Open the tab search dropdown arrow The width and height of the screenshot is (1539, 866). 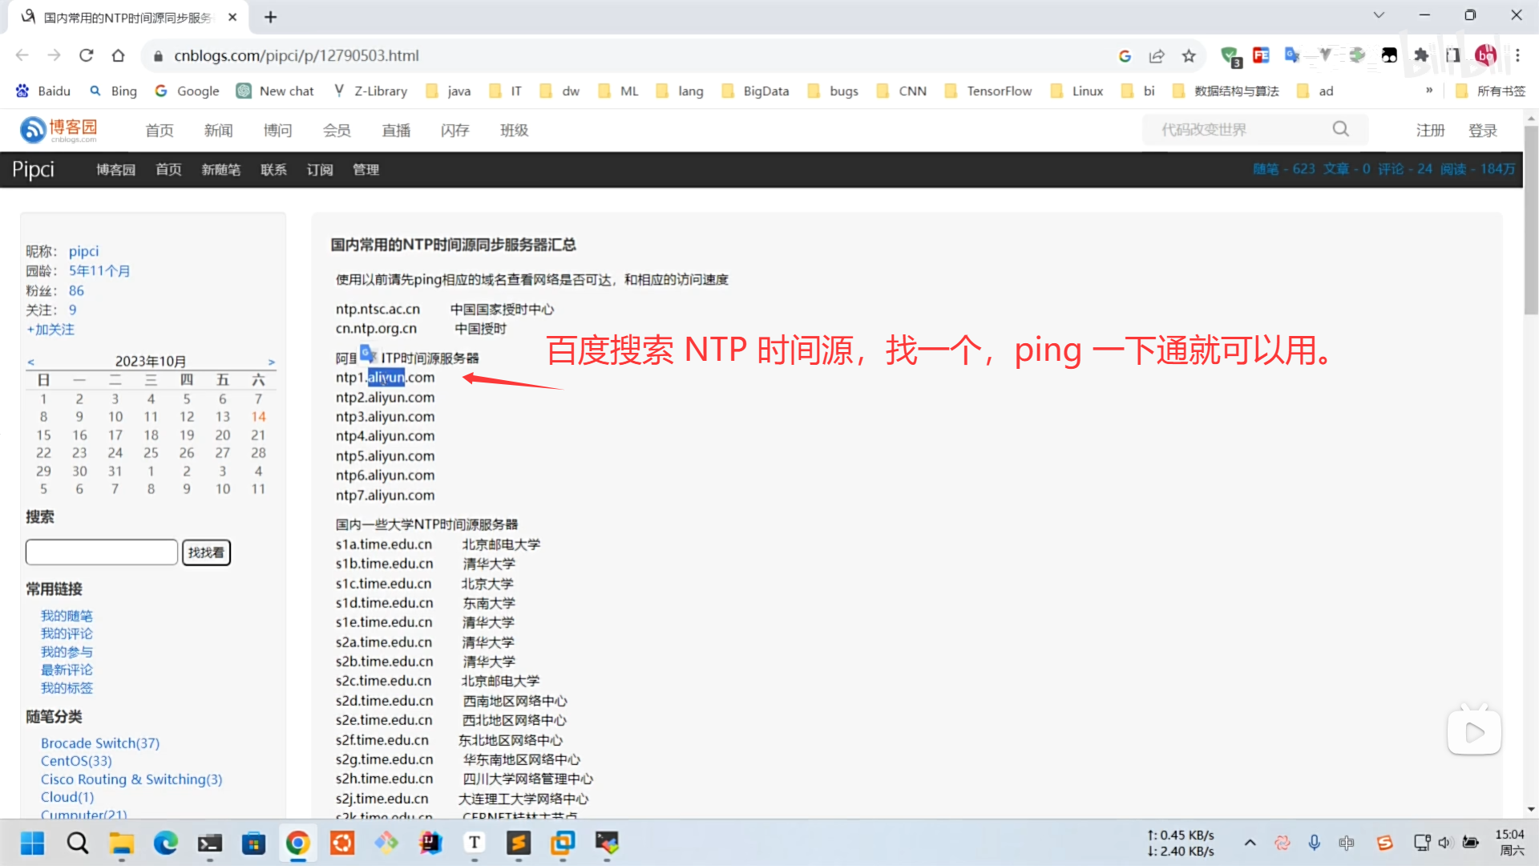click(x=1379, y=15)
